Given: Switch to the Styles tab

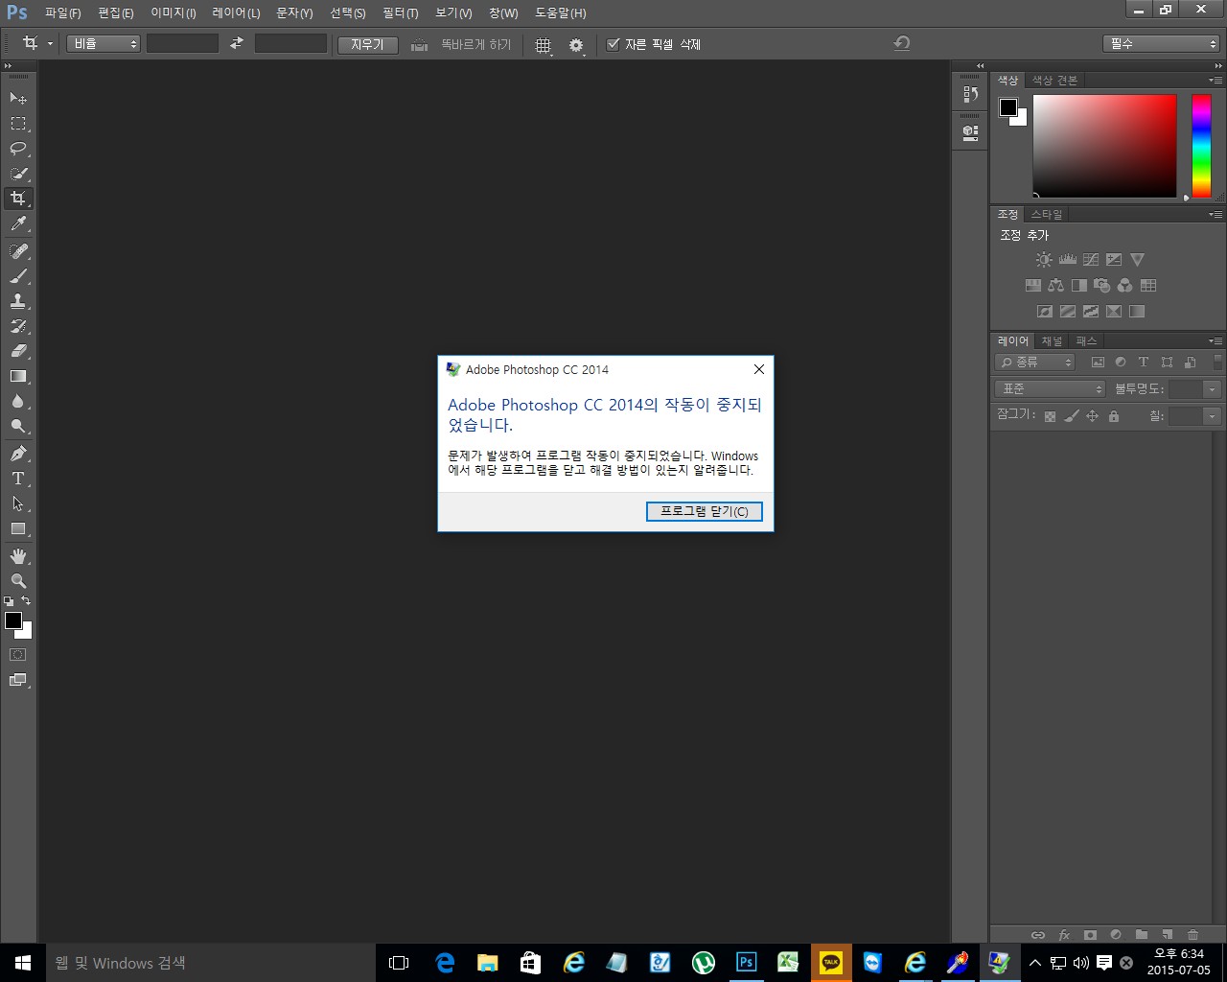Looking at the screenshot, I should tap(1047, 215).
